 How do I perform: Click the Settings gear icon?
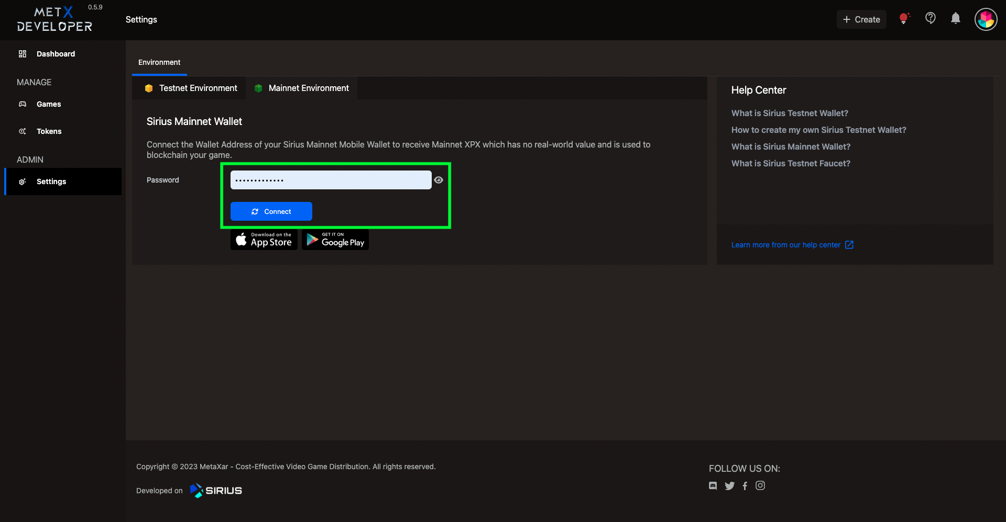pos(23,181)
